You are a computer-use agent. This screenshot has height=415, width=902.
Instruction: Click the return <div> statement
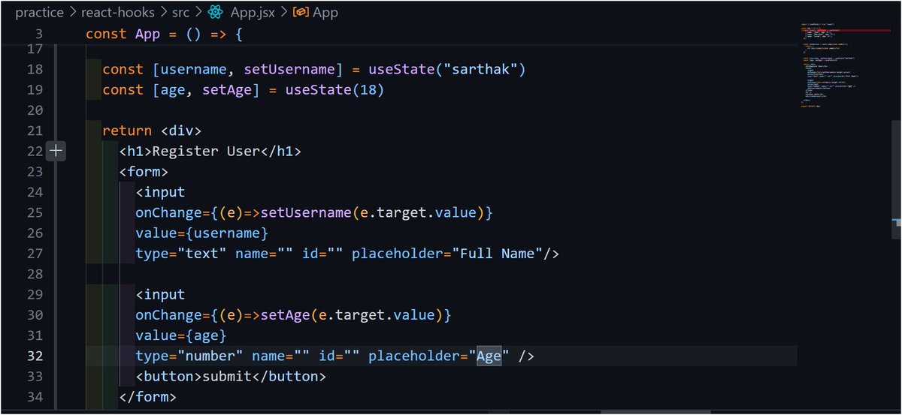point(152,131)
